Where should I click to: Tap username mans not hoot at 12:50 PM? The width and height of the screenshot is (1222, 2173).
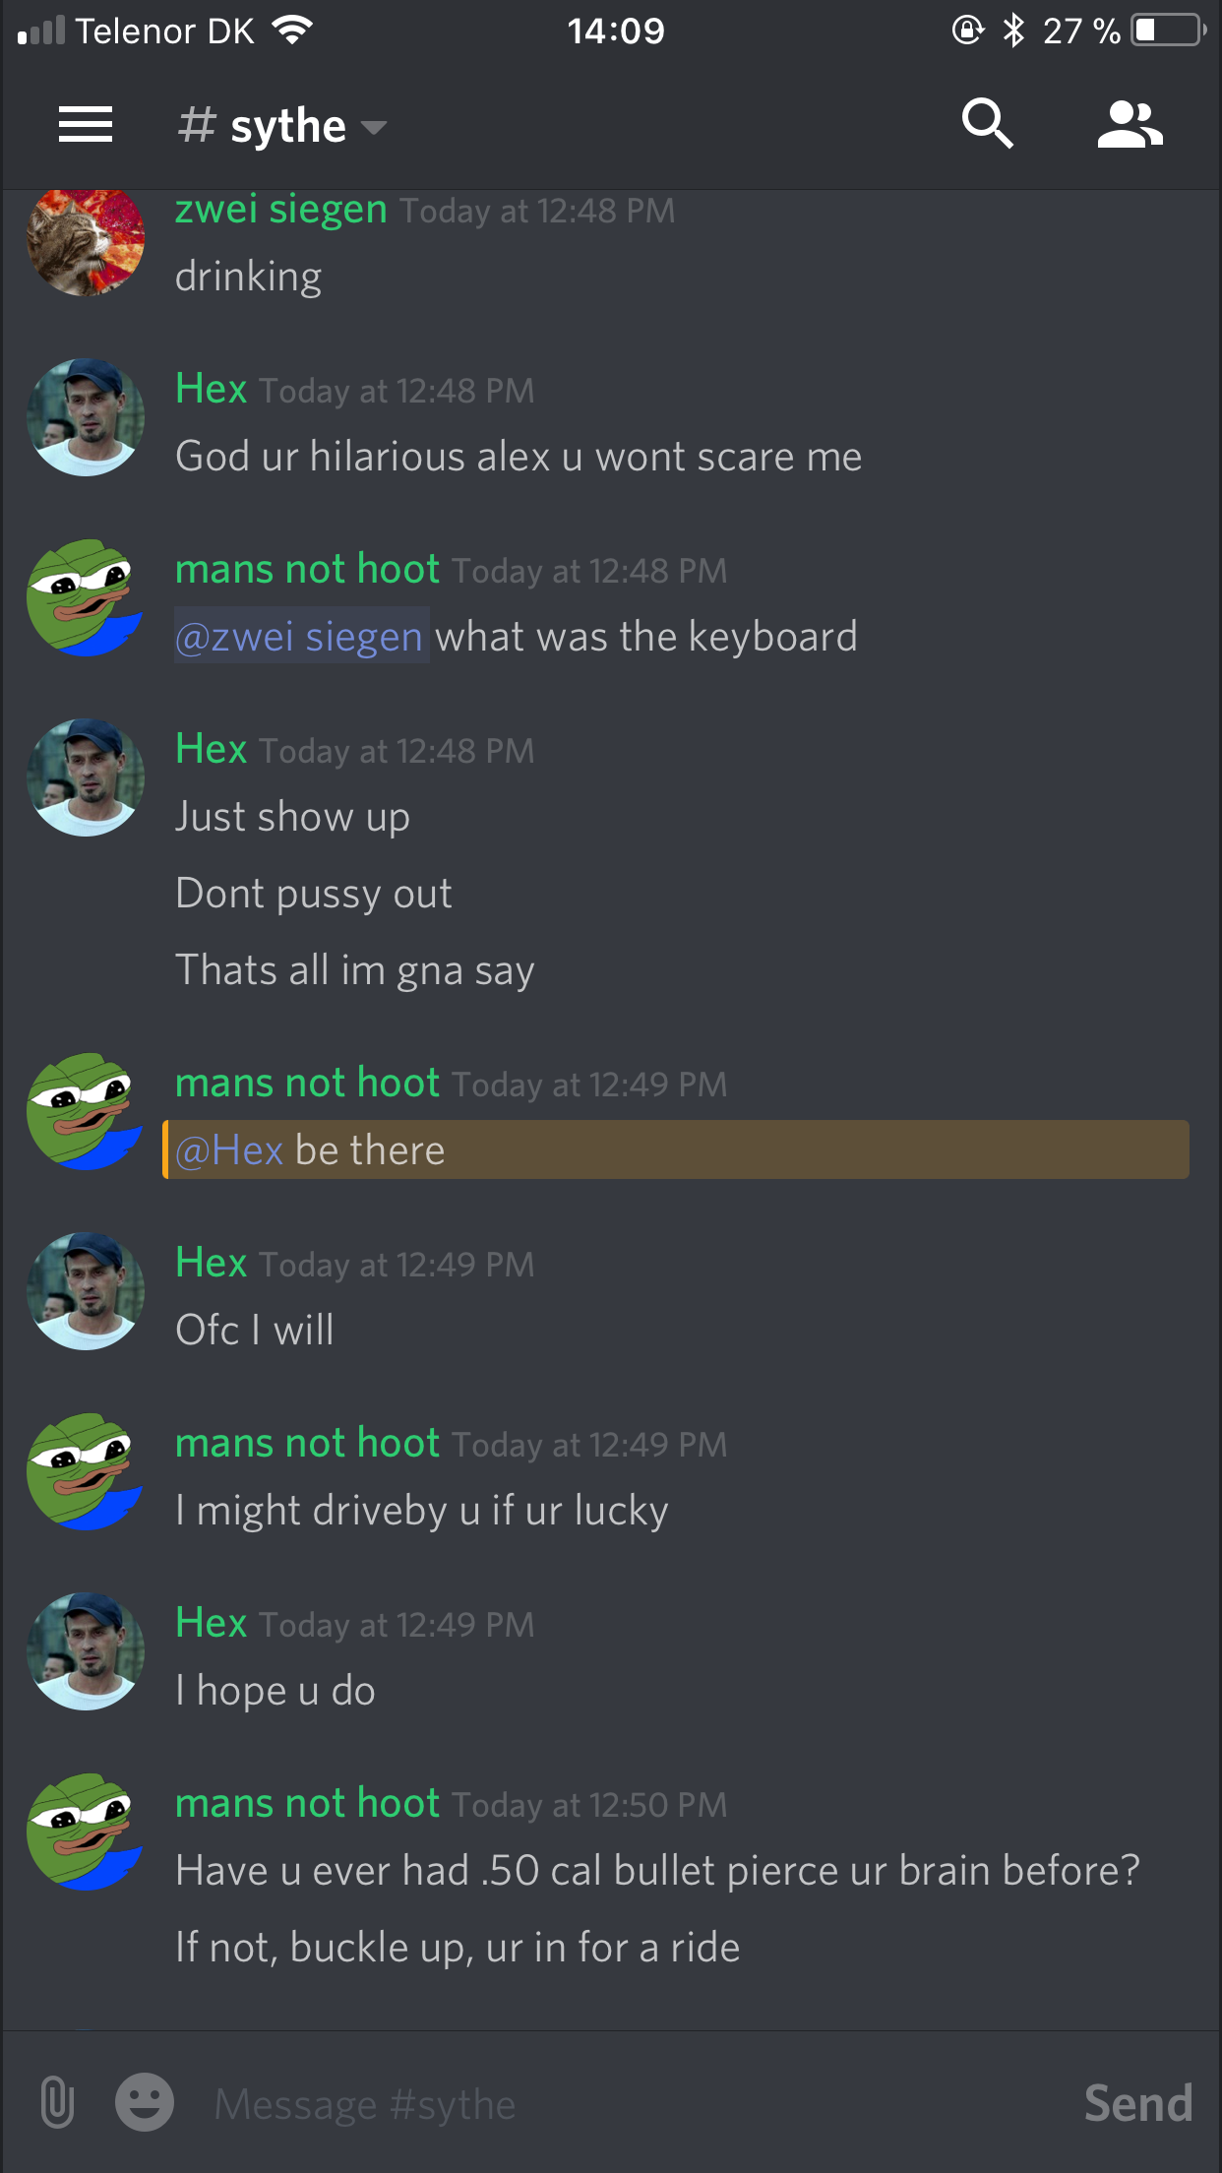pos(307,1803)
